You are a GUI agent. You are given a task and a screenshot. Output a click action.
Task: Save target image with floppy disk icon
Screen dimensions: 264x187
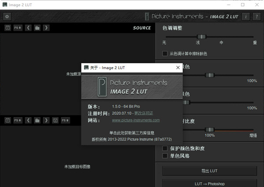55,121
